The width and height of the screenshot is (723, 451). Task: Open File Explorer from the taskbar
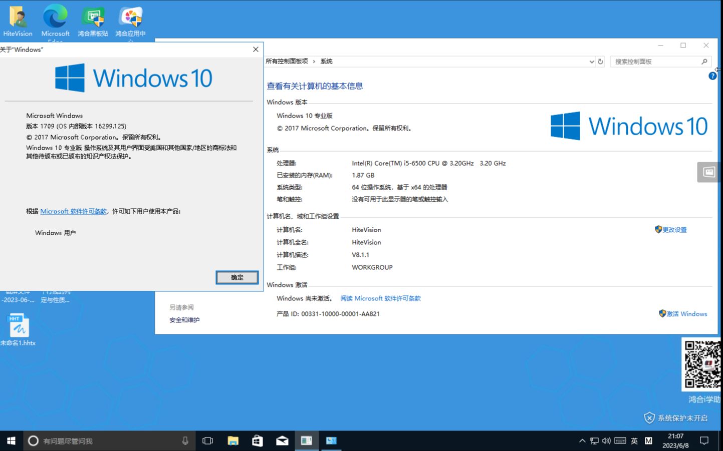233,440
